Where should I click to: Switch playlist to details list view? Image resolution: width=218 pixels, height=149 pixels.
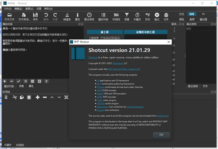tap(25, 81)
